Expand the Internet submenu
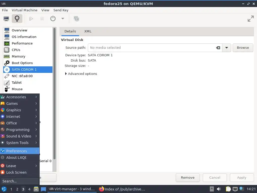 (x=20, y=117)
